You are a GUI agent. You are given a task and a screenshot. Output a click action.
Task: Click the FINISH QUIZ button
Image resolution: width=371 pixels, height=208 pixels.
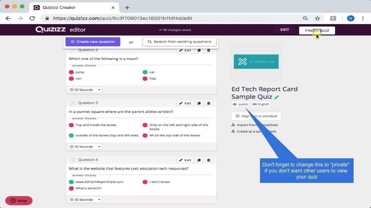pos(317,30)
